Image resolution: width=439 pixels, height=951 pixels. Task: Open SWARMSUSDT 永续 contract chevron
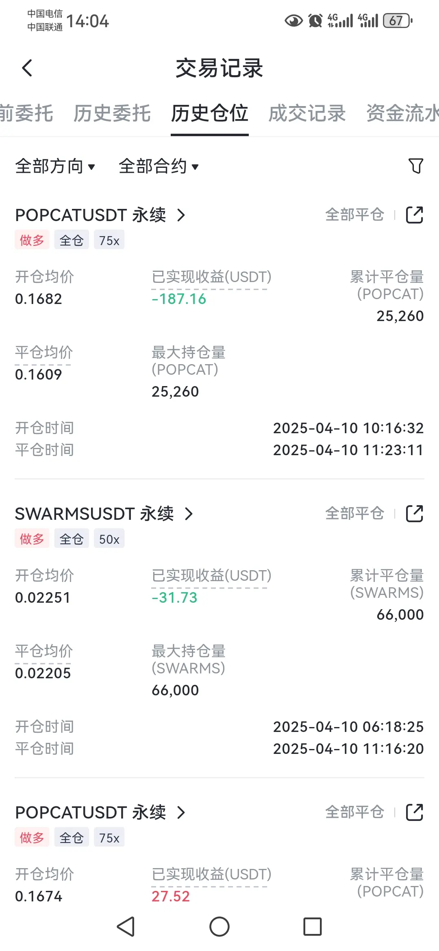pos(189,514)
